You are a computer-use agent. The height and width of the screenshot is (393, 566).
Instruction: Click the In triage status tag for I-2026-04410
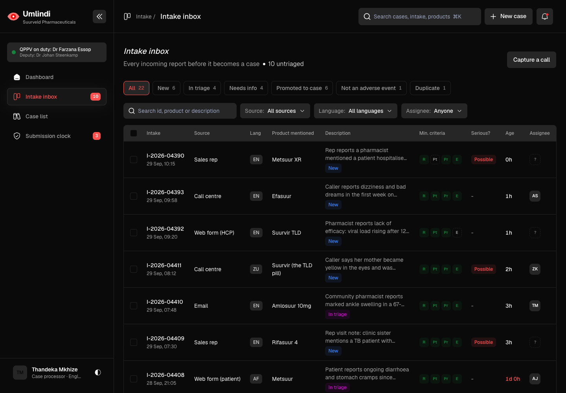point(337,314)
